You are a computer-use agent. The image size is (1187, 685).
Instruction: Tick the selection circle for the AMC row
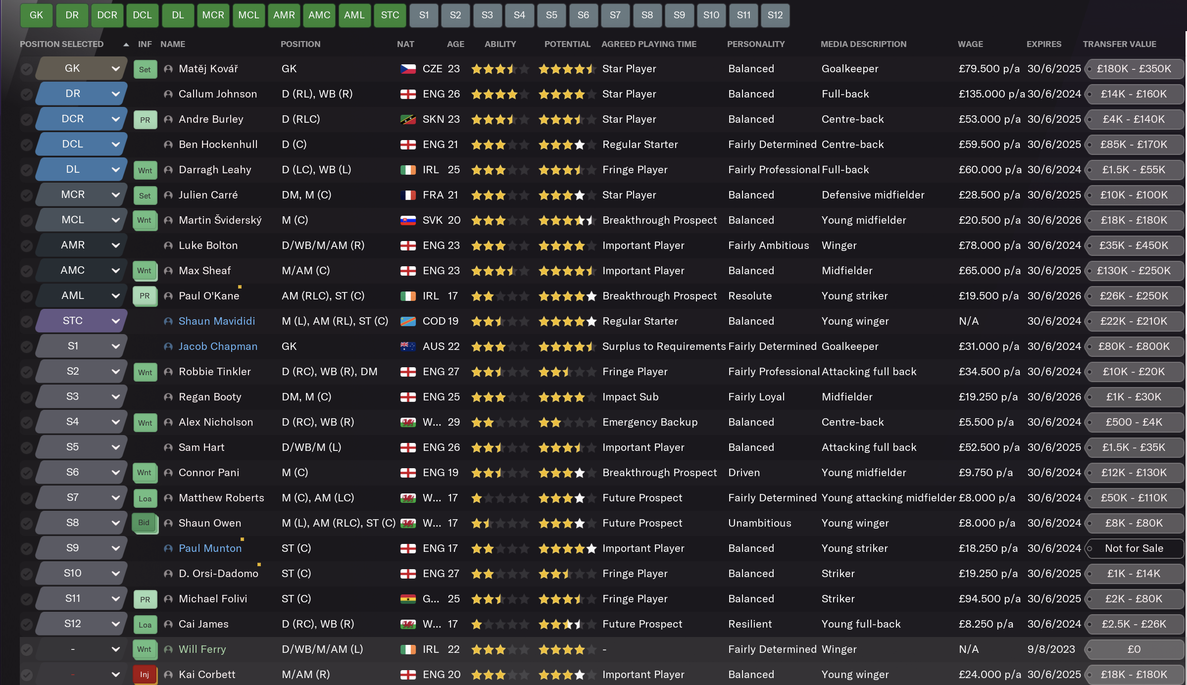27,271
